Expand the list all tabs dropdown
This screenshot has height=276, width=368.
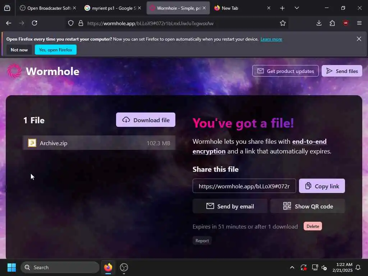[x=296, y=8]
